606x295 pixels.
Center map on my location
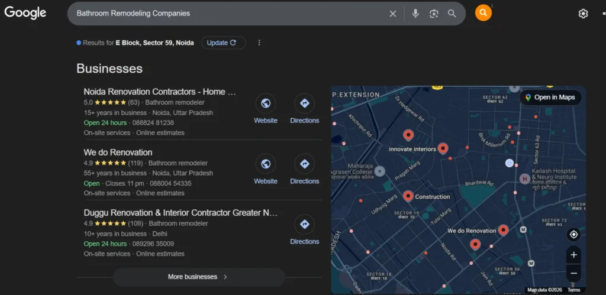(x=573, y=235)
